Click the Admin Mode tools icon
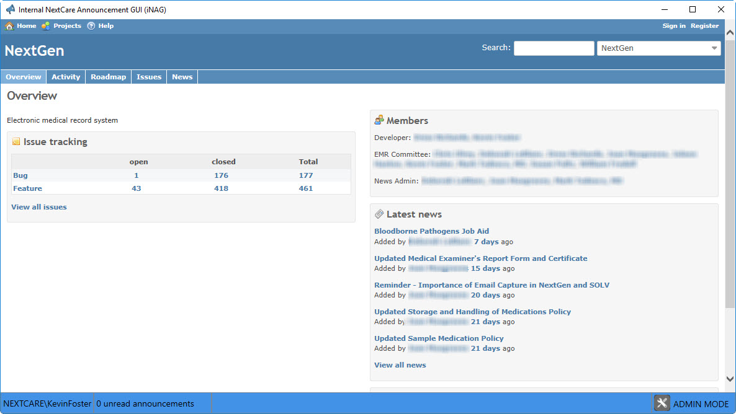This screenshot has height=414, width=736. (x=662, y=403)
